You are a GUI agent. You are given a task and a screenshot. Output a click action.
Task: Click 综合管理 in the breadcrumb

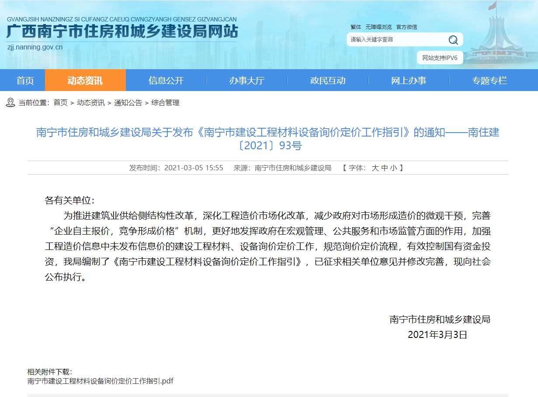pyautogui.click(x=165, y=103)
